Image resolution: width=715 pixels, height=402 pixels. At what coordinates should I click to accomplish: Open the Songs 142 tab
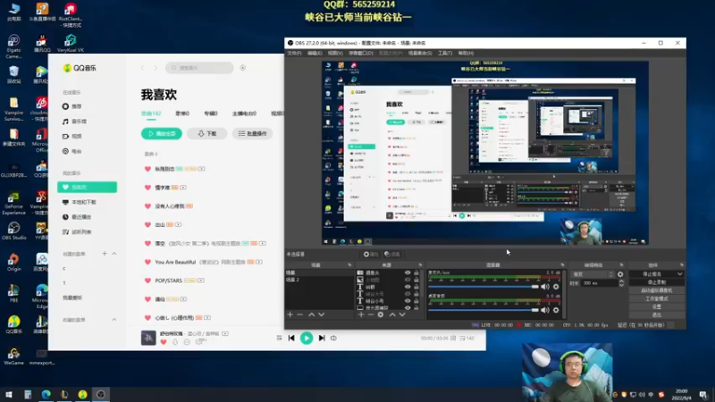click(151, 113)
